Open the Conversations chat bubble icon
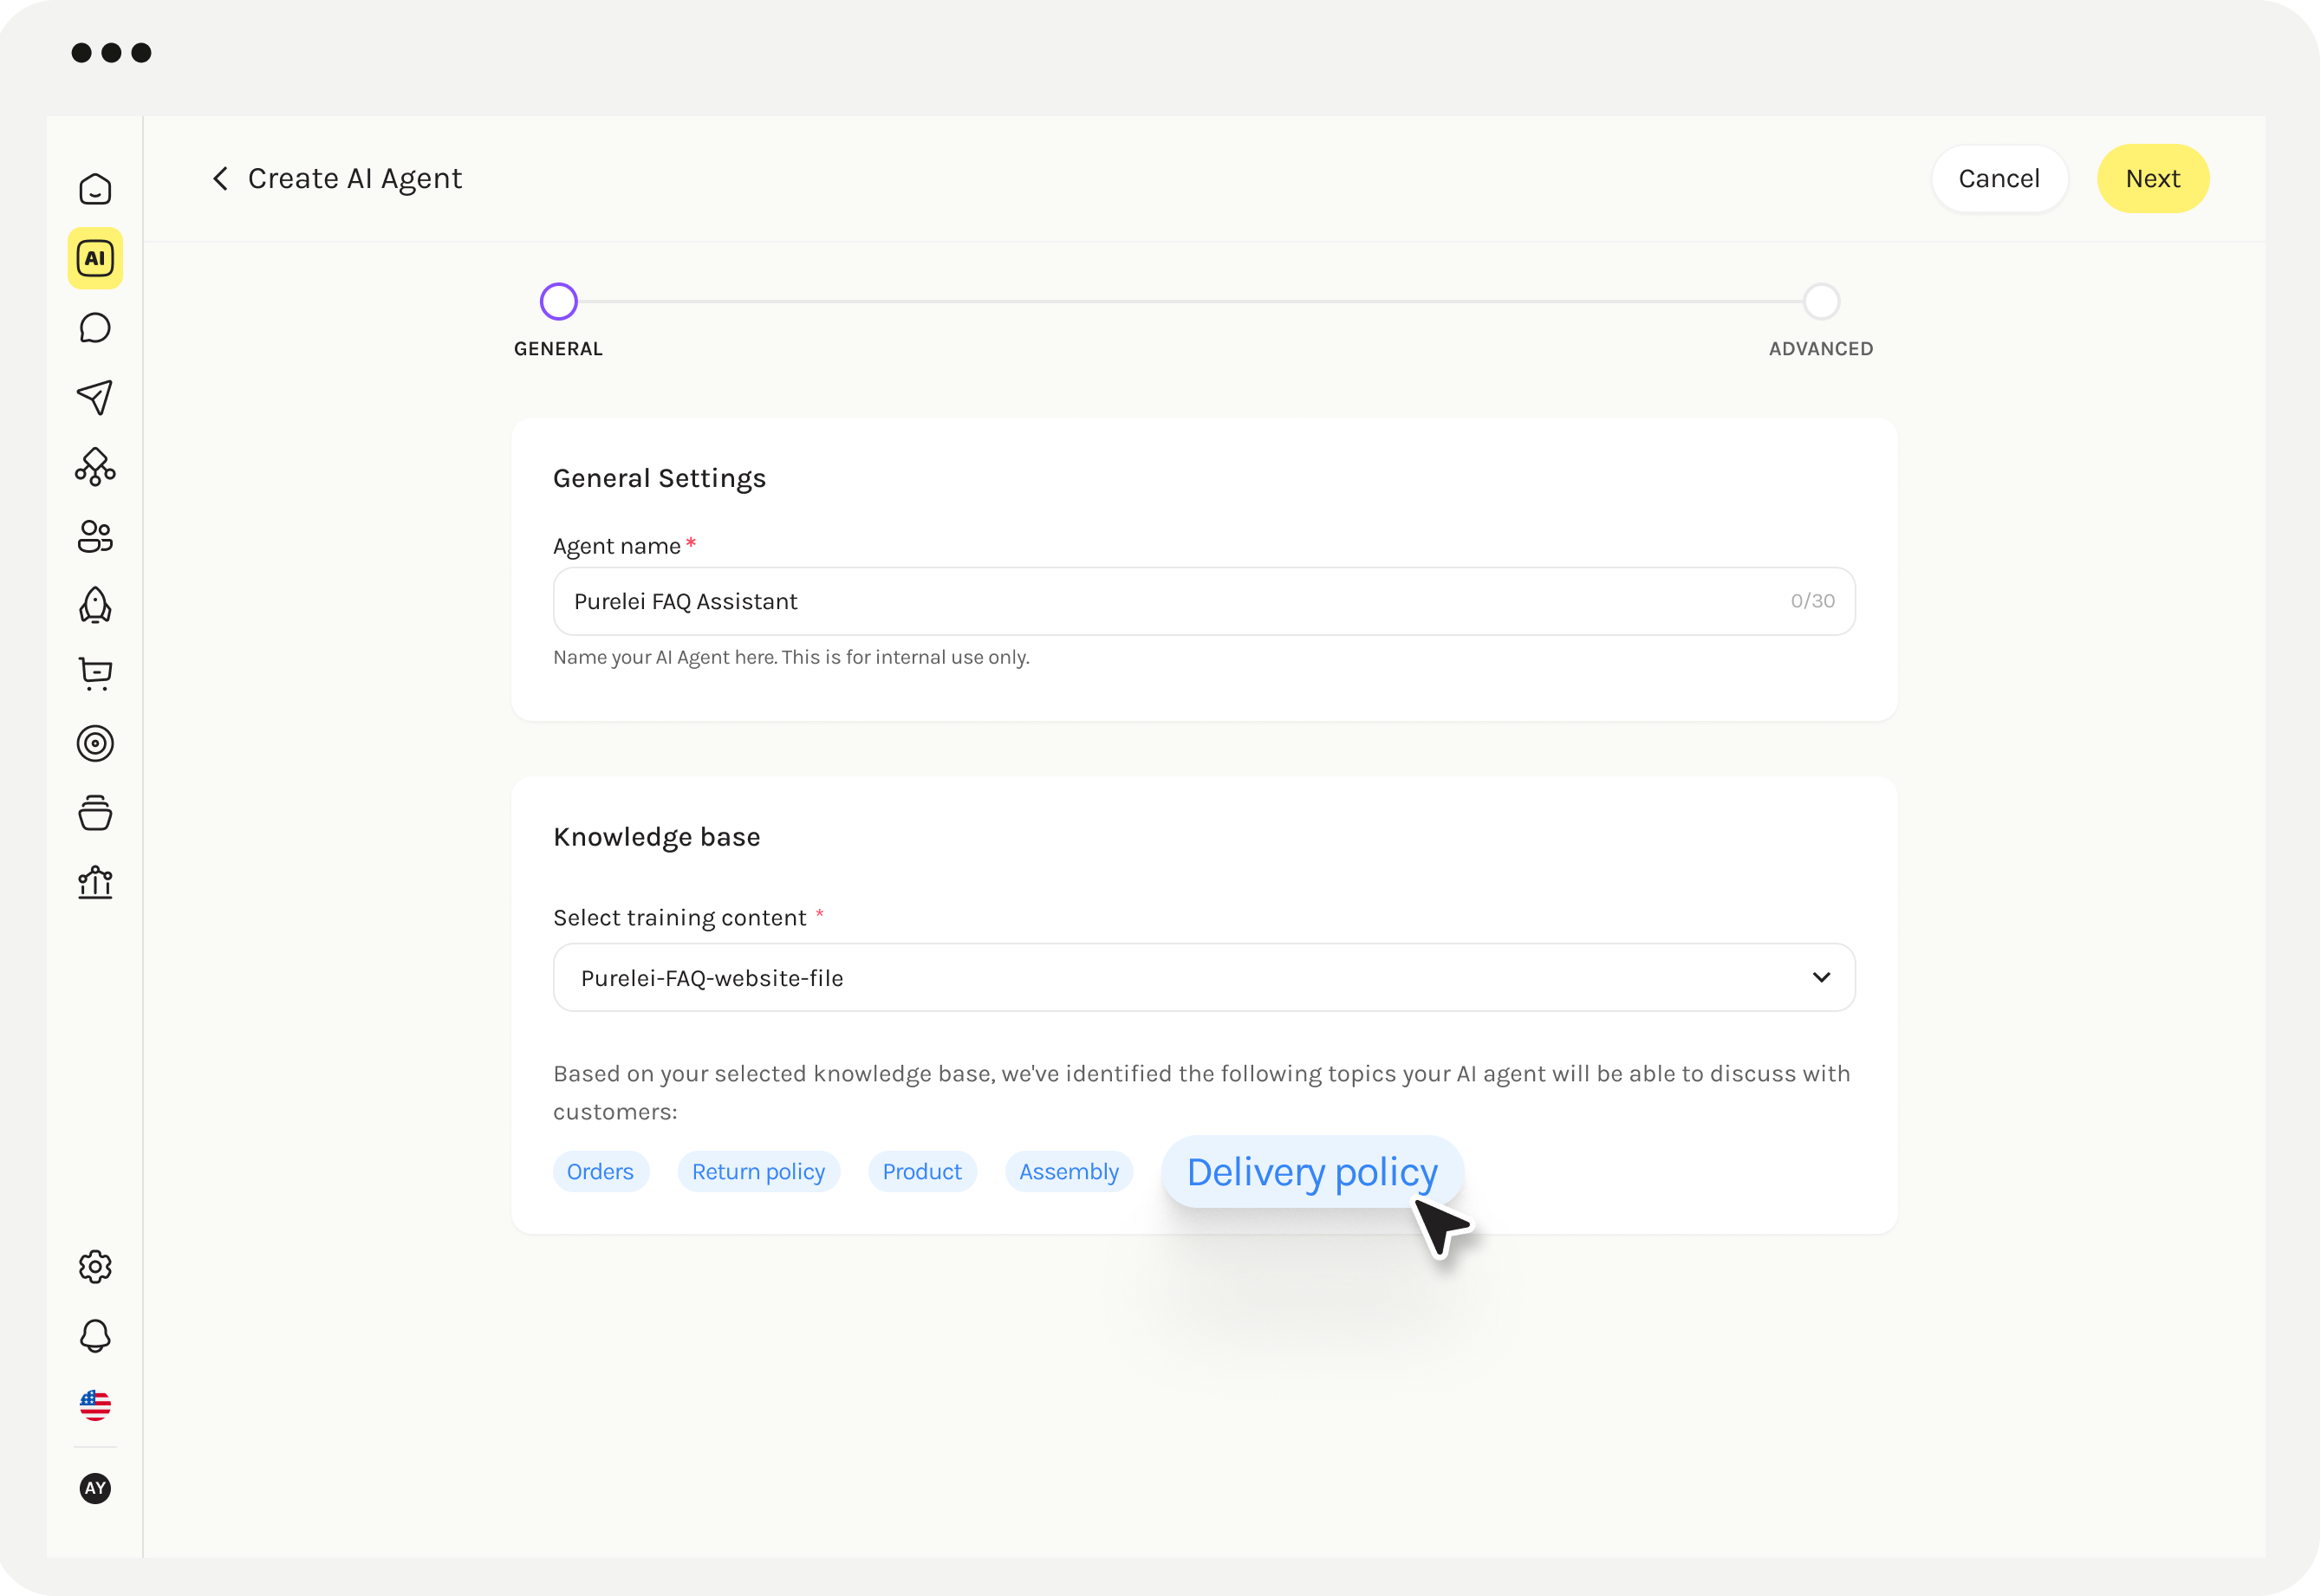The height and width of the screenshot is (1596, 2321). coord(95,328)
